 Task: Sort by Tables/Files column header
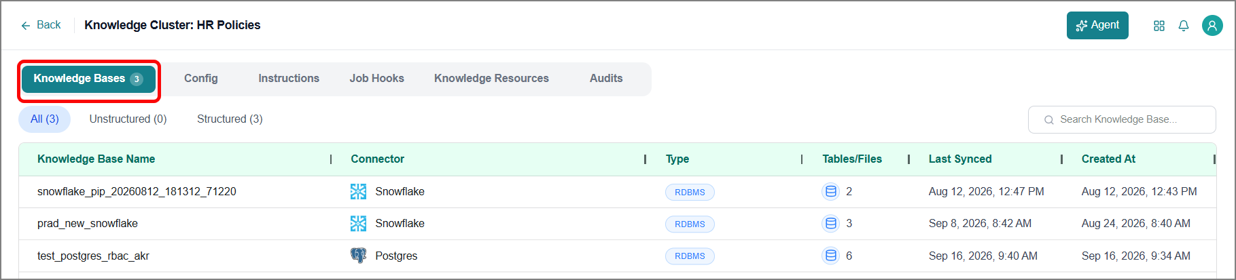point(852,159)
